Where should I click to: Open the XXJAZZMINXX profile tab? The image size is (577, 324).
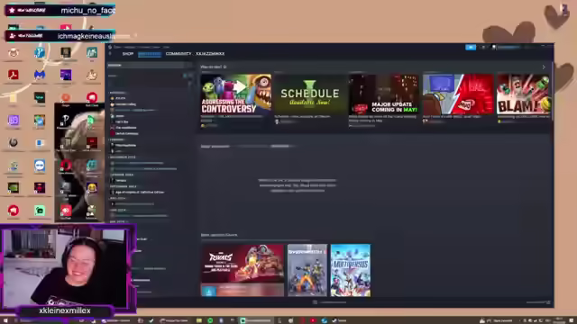[210, 54]
